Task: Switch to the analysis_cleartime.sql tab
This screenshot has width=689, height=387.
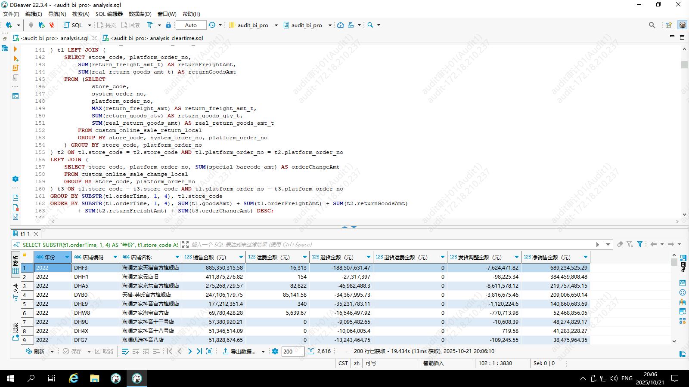Action: pyautogui.click(x=156, y=38)
